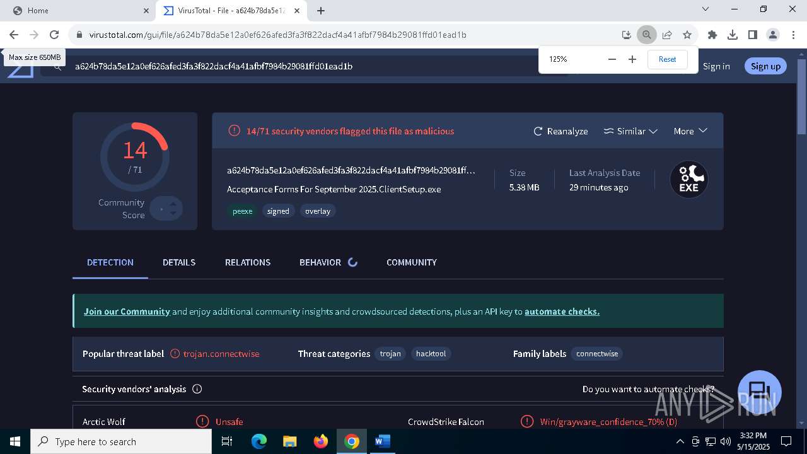Open the extensions puzzle icon

point(712,35)
